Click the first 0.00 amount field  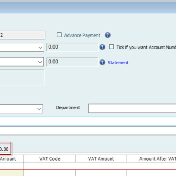73,47
